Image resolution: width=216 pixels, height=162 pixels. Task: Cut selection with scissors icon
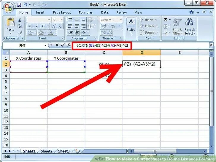20,20
